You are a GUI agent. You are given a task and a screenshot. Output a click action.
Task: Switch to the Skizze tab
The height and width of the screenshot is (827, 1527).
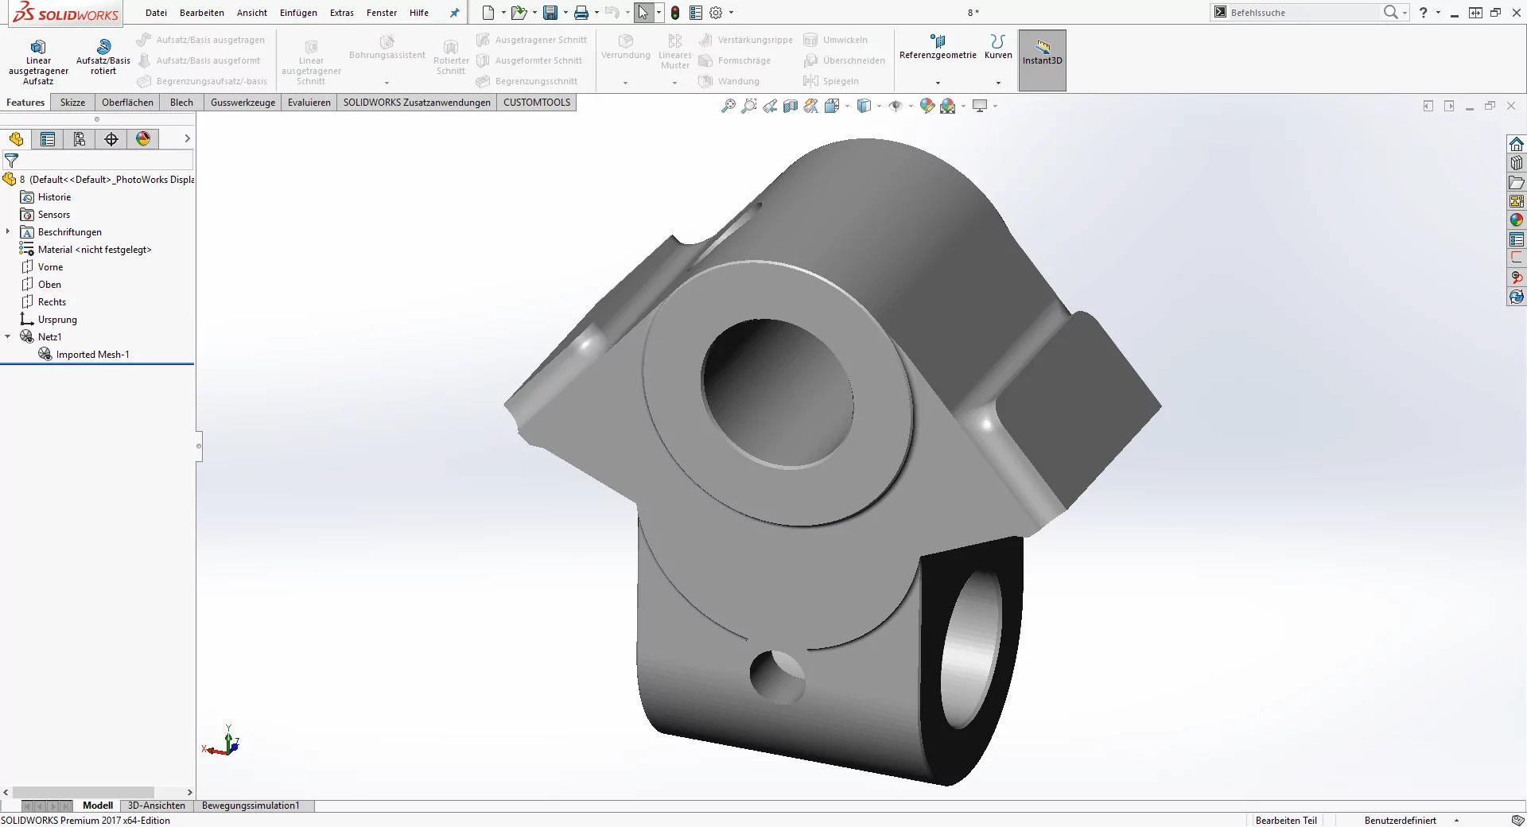(72, 103)
